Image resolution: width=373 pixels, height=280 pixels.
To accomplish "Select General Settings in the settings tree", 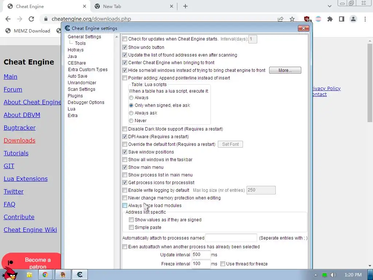I will pyautogui.click(x=85, y=37).
